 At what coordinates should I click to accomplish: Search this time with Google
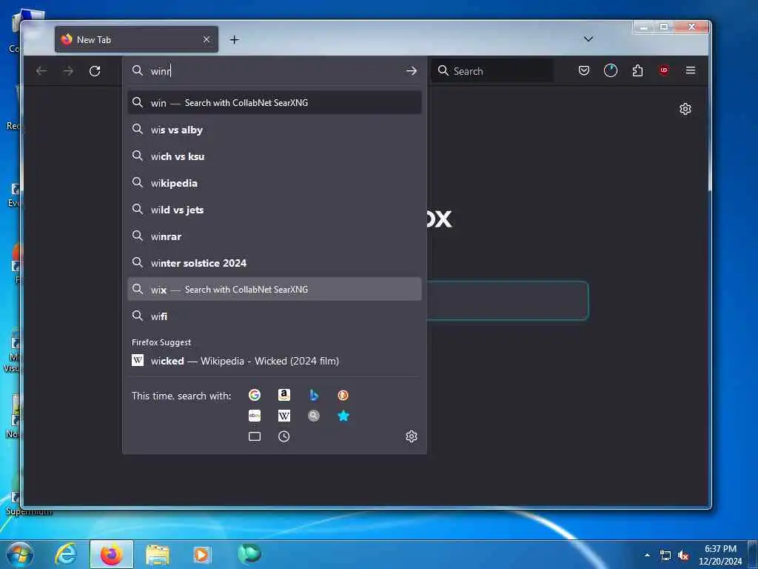tap(255, 396)
